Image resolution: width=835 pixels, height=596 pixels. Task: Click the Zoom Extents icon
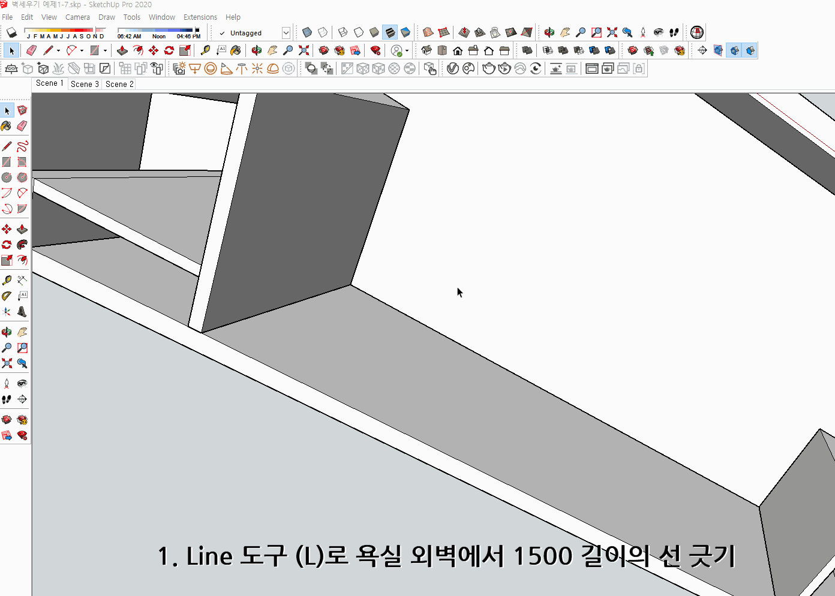tap(304, 50)
